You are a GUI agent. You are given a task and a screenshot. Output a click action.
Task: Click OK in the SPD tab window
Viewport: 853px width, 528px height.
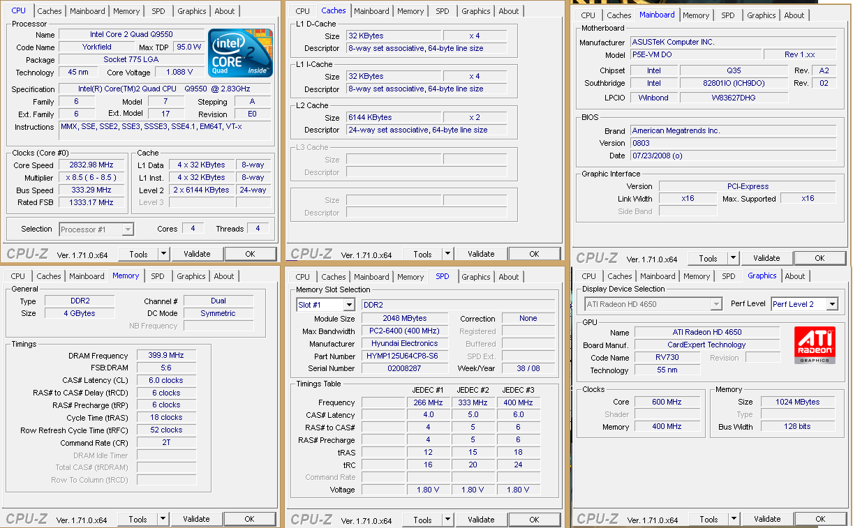tap(534, 520)
